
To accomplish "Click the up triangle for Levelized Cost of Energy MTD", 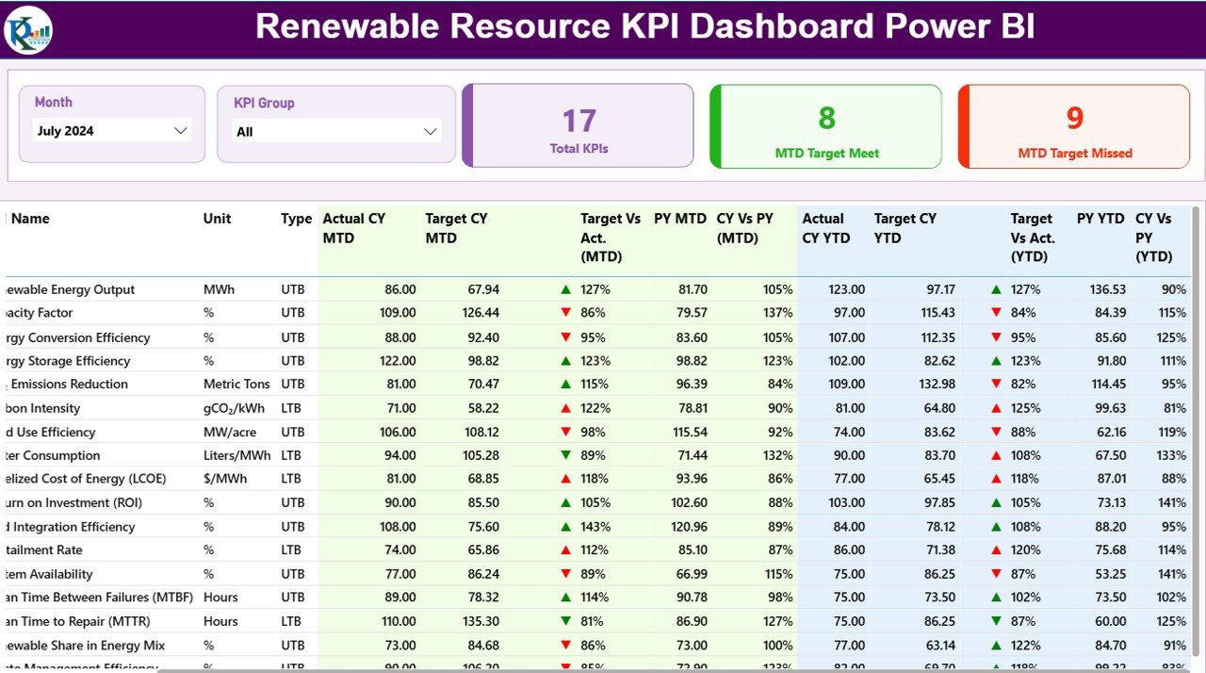I will click(565, 478).
